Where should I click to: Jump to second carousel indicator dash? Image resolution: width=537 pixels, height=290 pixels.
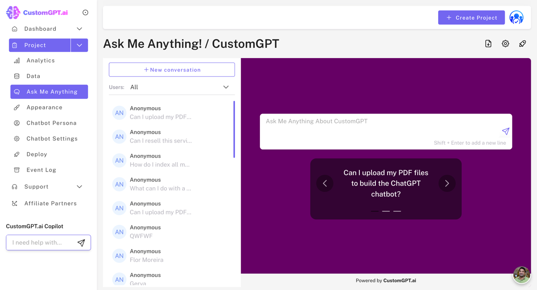[386, 211]
